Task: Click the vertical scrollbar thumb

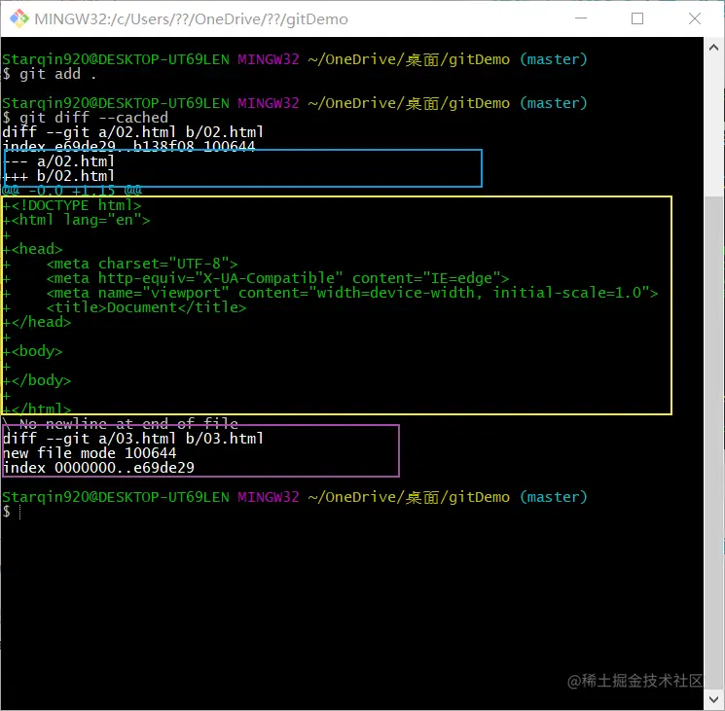Action: [713, 443]
